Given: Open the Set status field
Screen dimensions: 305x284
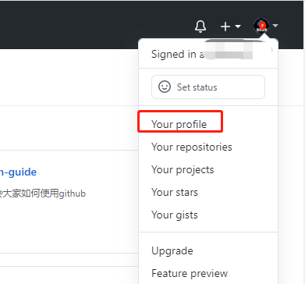Looking at the screenshot, I should pyautogui.click(x=208, y=87).
